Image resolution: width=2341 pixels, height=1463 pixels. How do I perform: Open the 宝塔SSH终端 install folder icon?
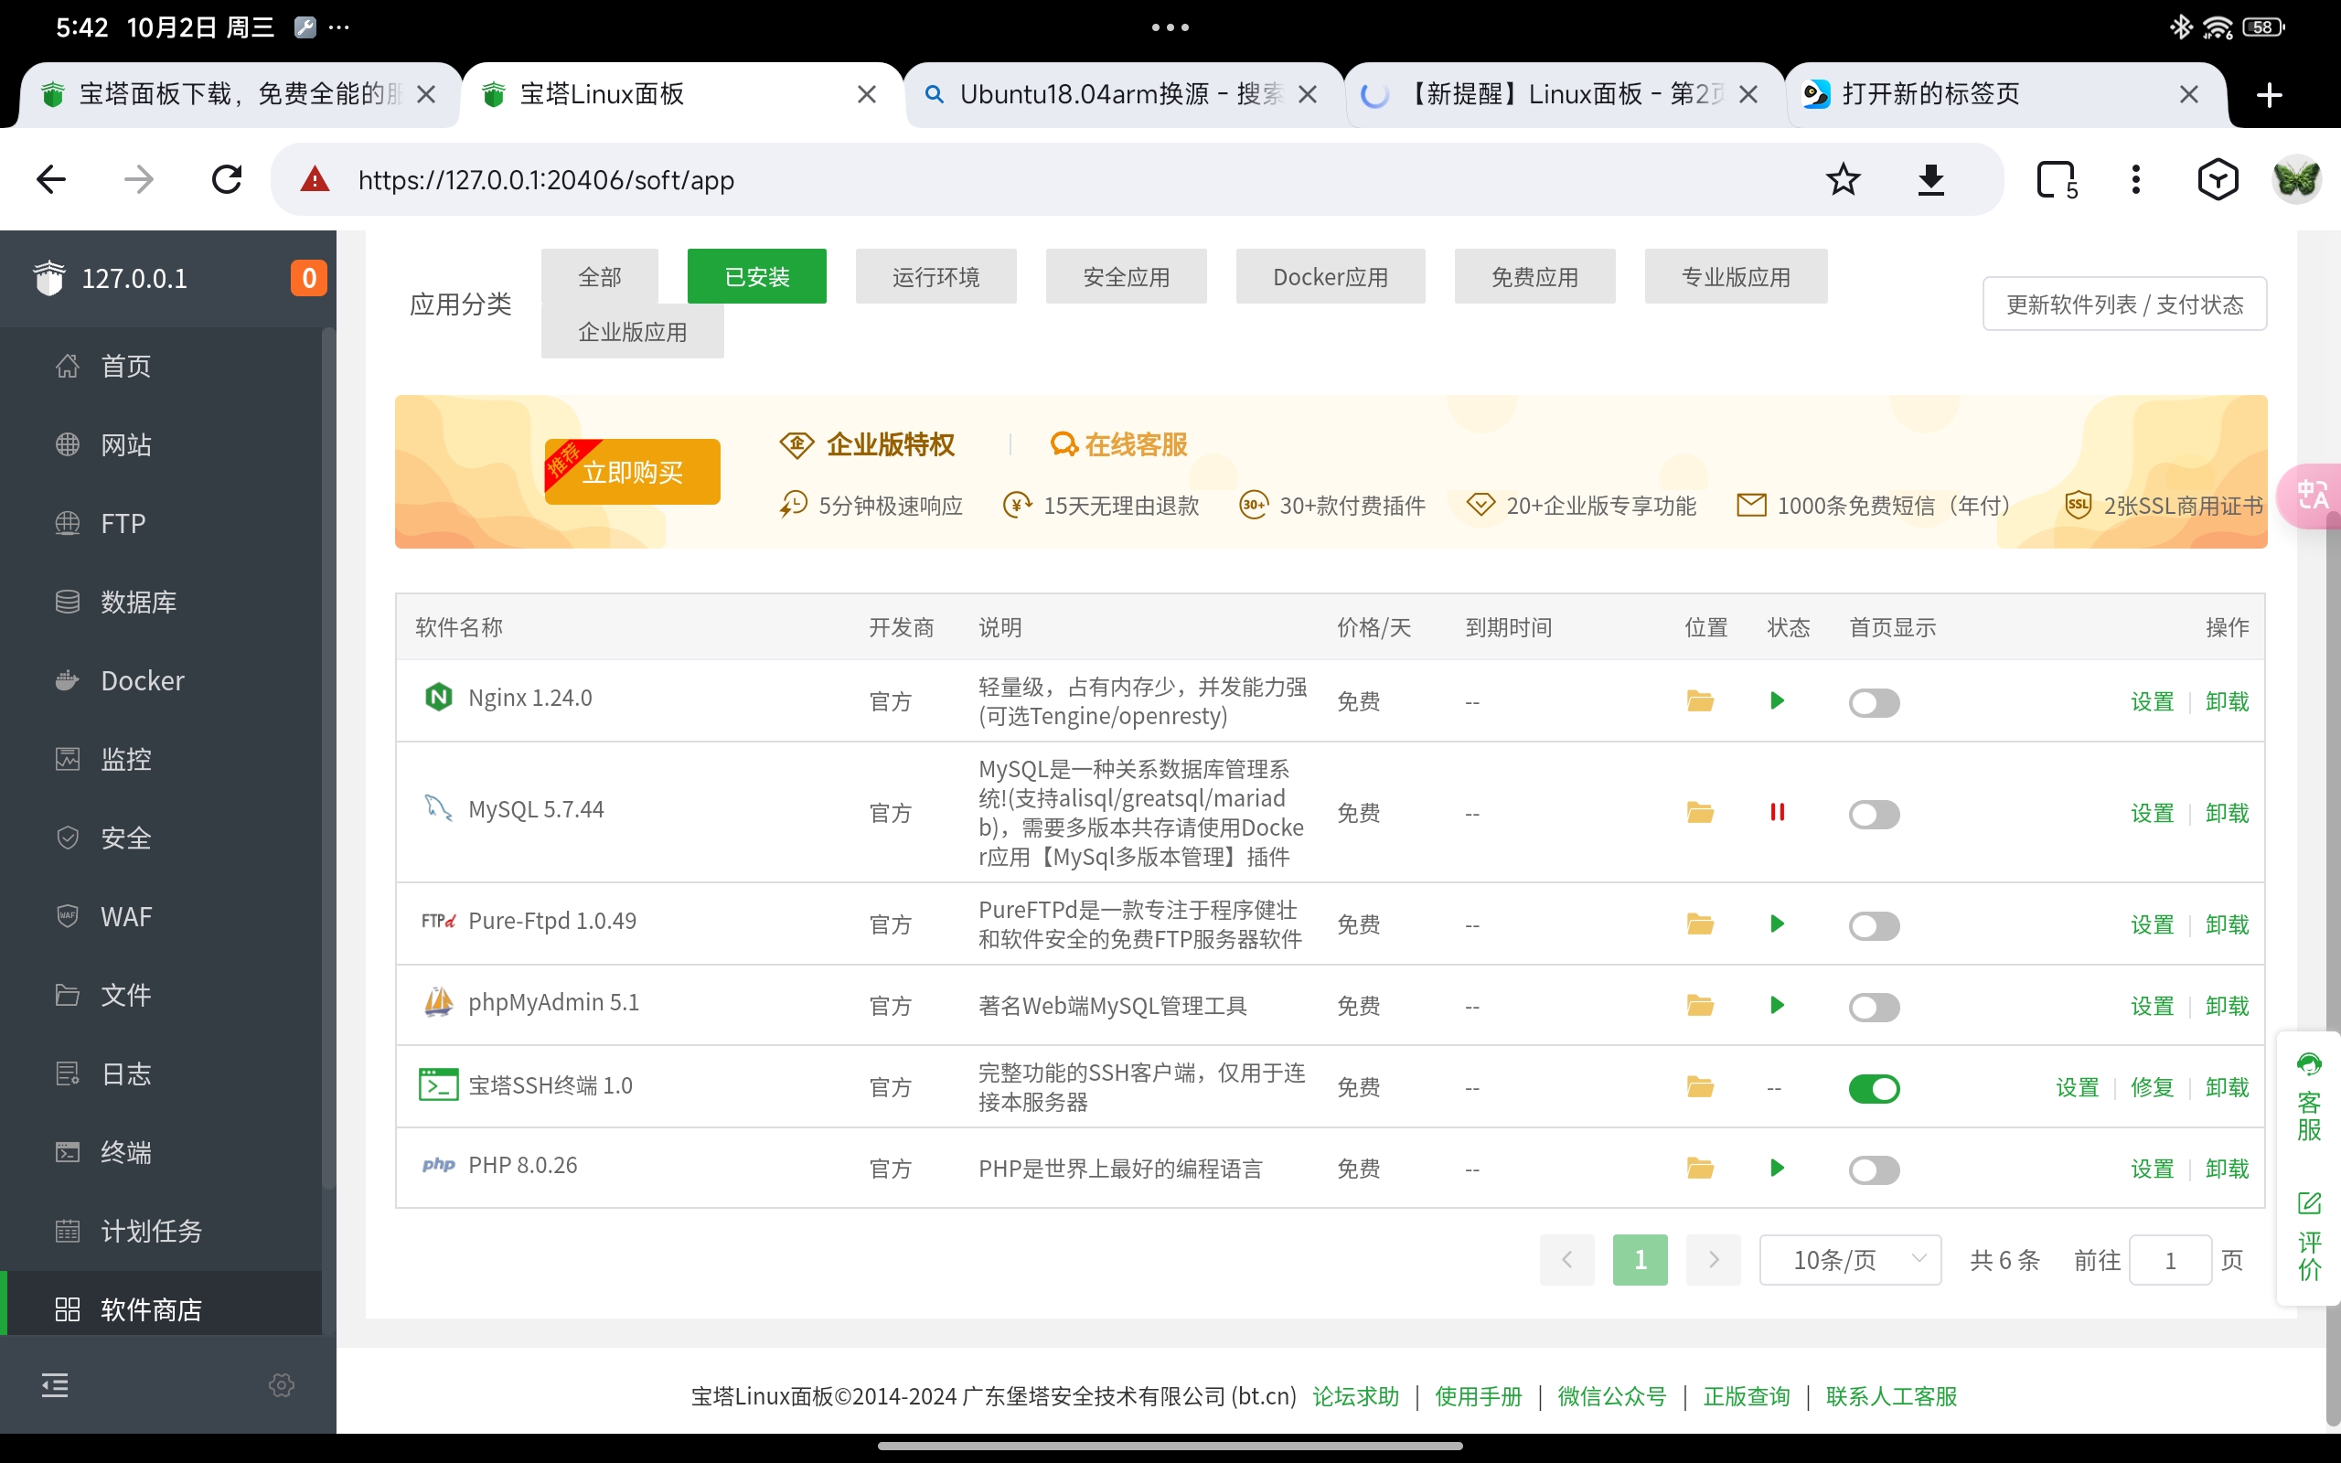click(1700, 1086)
